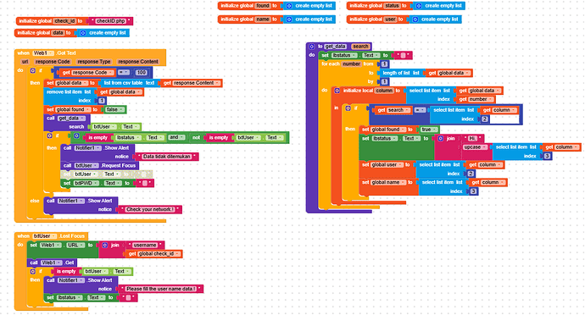Viewport: 585px width, 315px height.
Task: Click the 'search' parameter of get_data procedure
Action: coord(360,47)
